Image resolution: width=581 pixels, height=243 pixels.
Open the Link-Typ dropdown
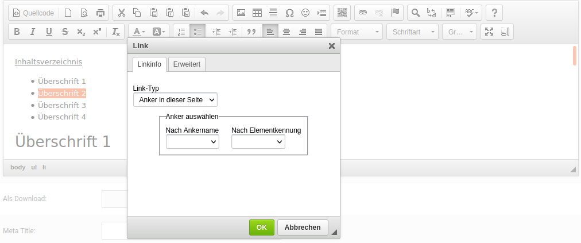(175, 100)
